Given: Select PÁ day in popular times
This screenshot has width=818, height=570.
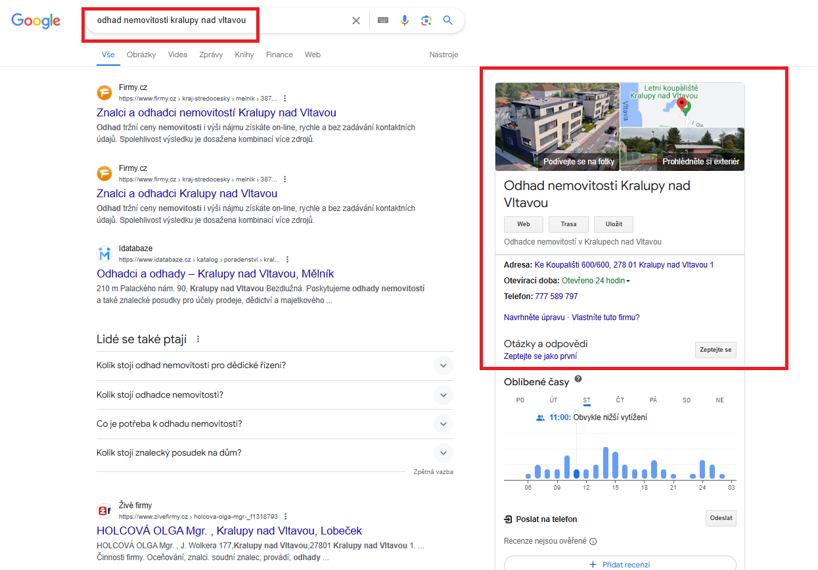Looking at the screenshot, I should (653, 400).
